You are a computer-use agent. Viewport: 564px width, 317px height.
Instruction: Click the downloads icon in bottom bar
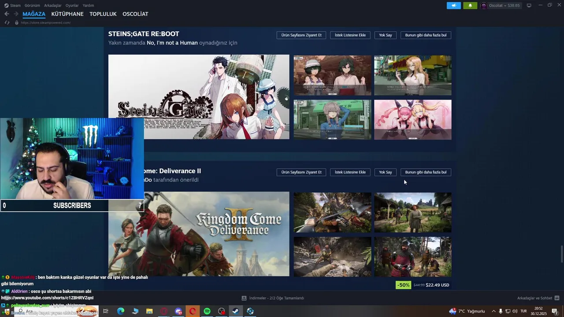coord(244,298)
